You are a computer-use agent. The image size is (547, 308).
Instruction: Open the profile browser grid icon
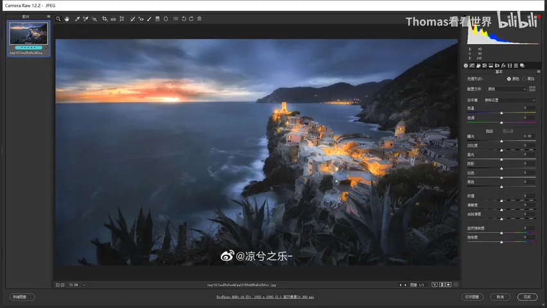coord(532,89)
